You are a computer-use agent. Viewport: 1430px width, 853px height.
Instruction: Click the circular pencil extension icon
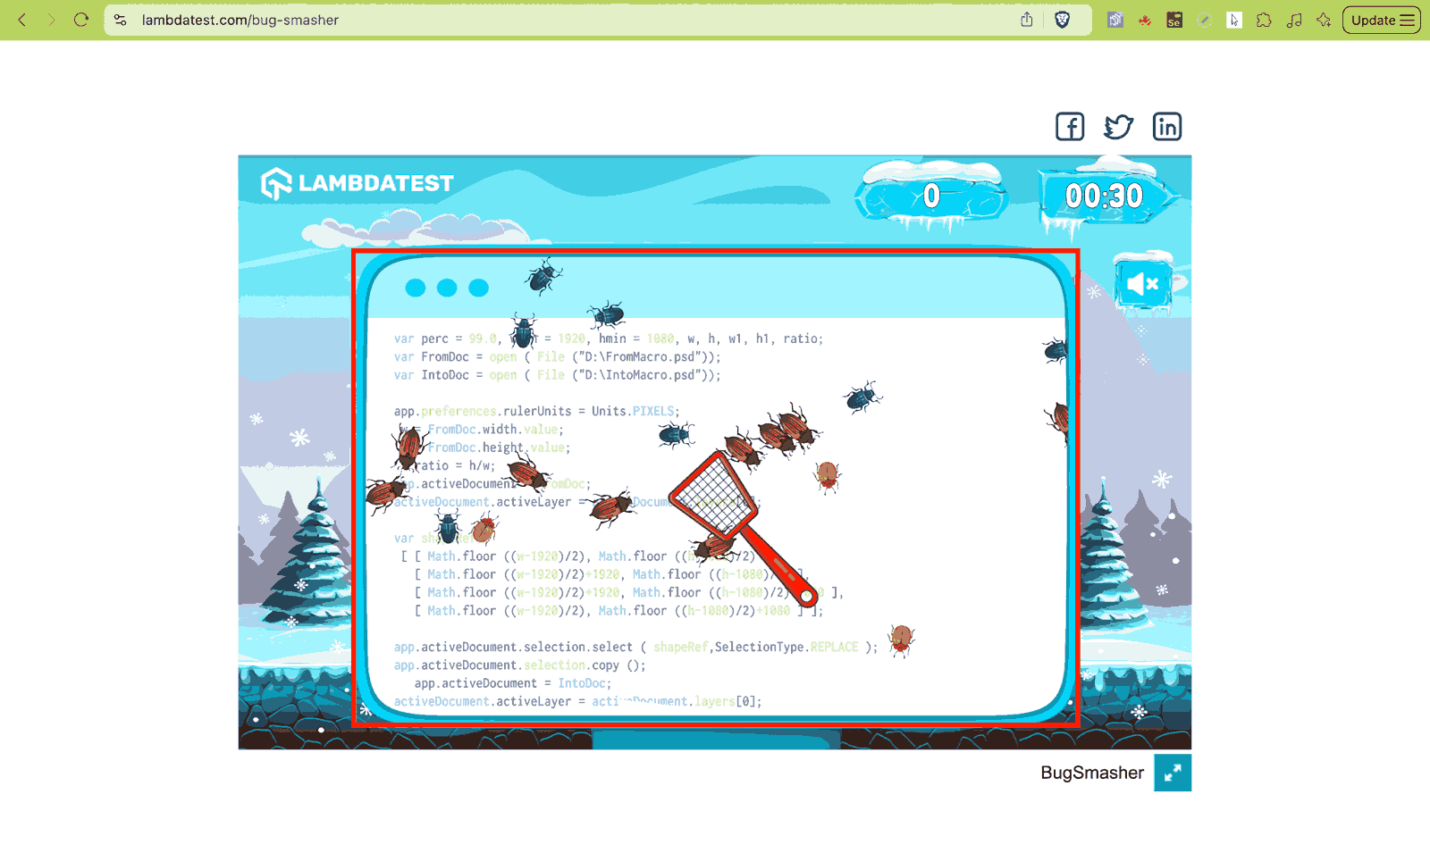[x=1205, y=20]
